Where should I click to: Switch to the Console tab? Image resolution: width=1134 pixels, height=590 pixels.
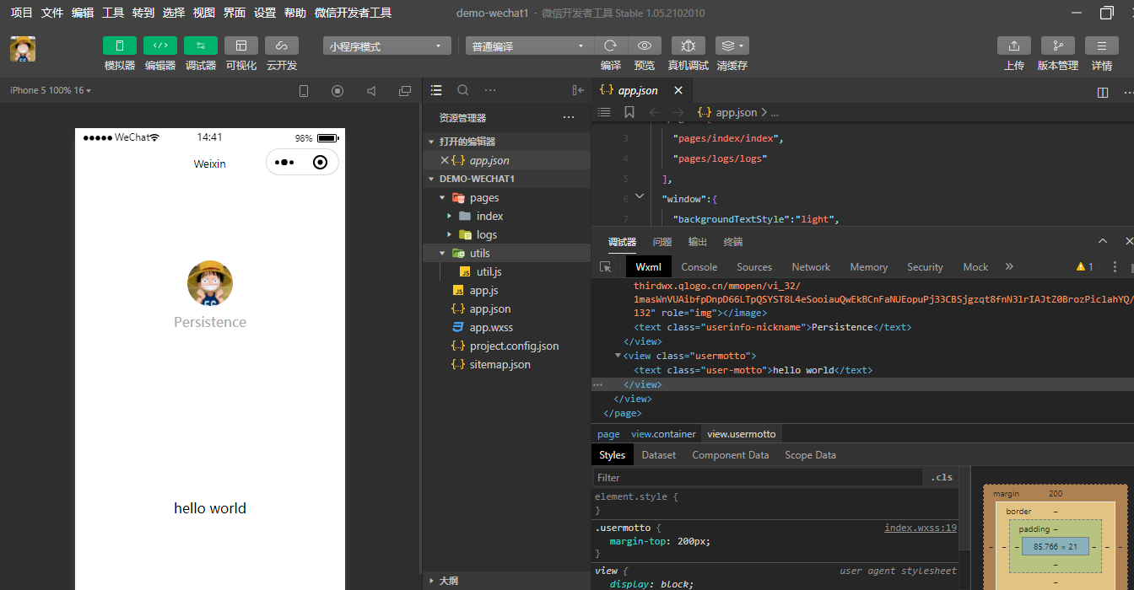699,267
